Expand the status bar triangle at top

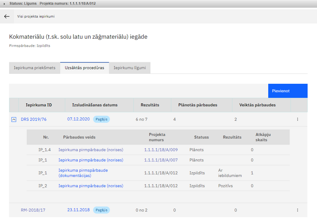click(x=4, y=4)
